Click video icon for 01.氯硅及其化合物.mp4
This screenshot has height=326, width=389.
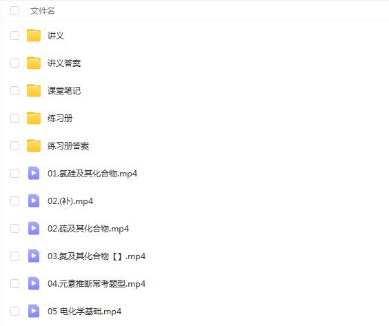34,173
